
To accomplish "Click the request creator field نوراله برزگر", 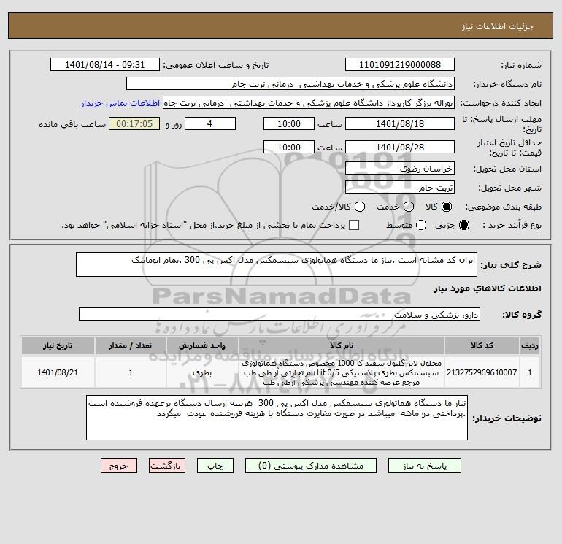I will coord(309,103).
